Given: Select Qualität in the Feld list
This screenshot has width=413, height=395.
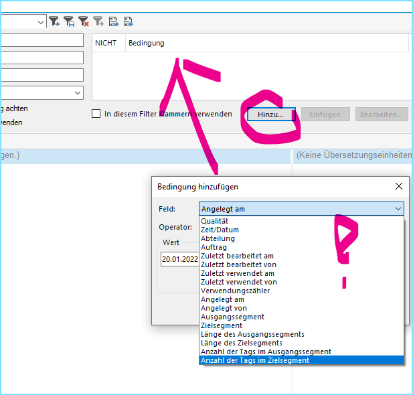Looking at the screenshot, I should tap(301, 221).
